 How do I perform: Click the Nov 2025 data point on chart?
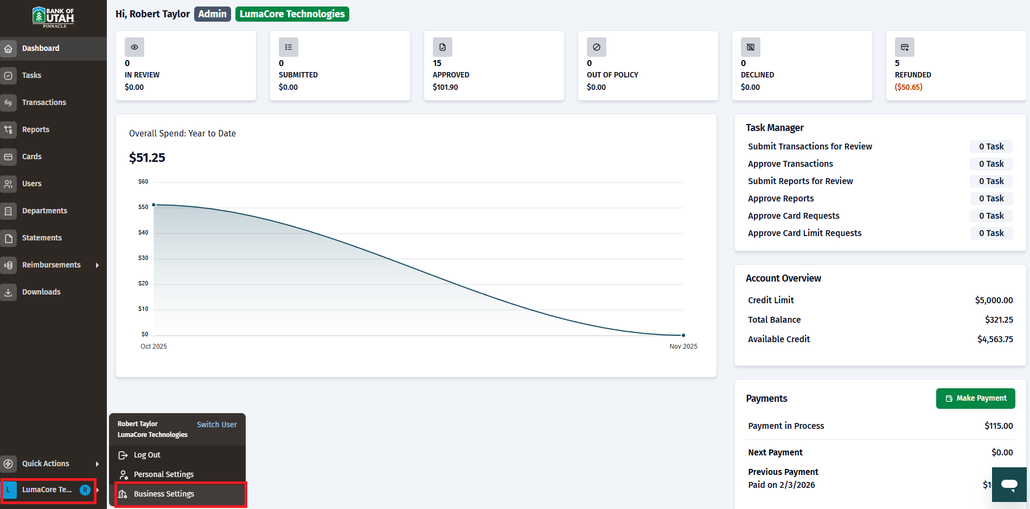click(683, 335)
